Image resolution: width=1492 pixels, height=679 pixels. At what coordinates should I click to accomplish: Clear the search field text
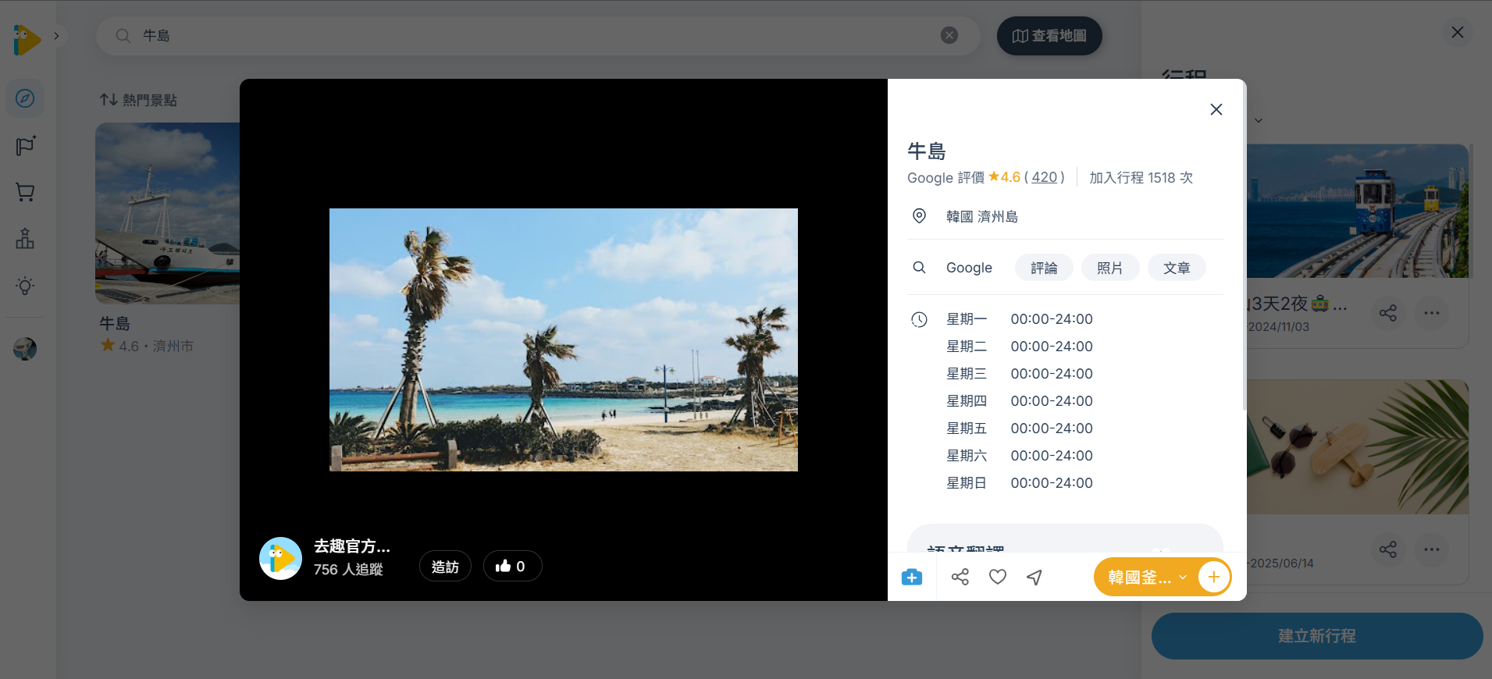click(x=949, y=35)
